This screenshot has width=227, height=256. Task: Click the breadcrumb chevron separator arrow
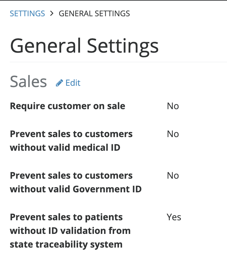[x=52, y=14]
